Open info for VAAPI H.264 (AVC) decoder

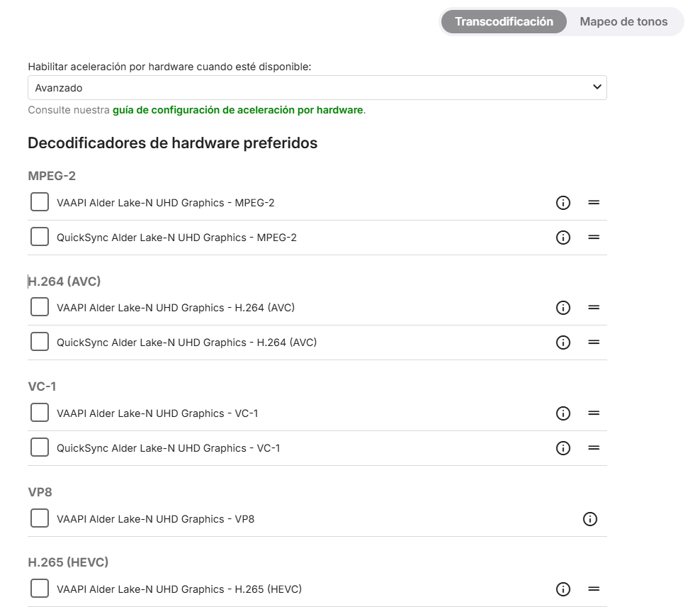[563, 308]
